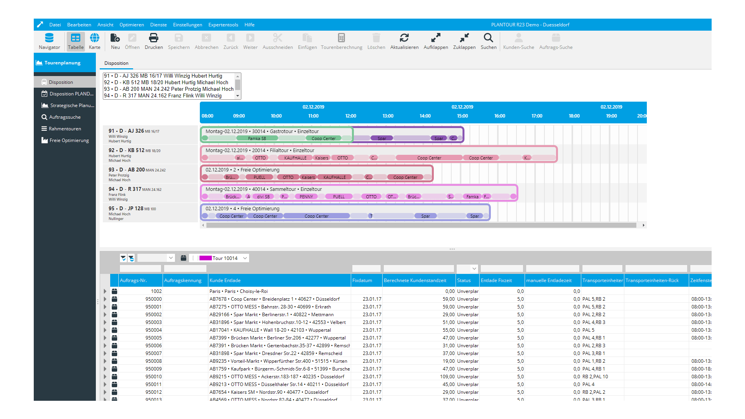745x419 pixels.
Task: Open the Tour 10014 dropdown
Action: click(x=245, y=258)
